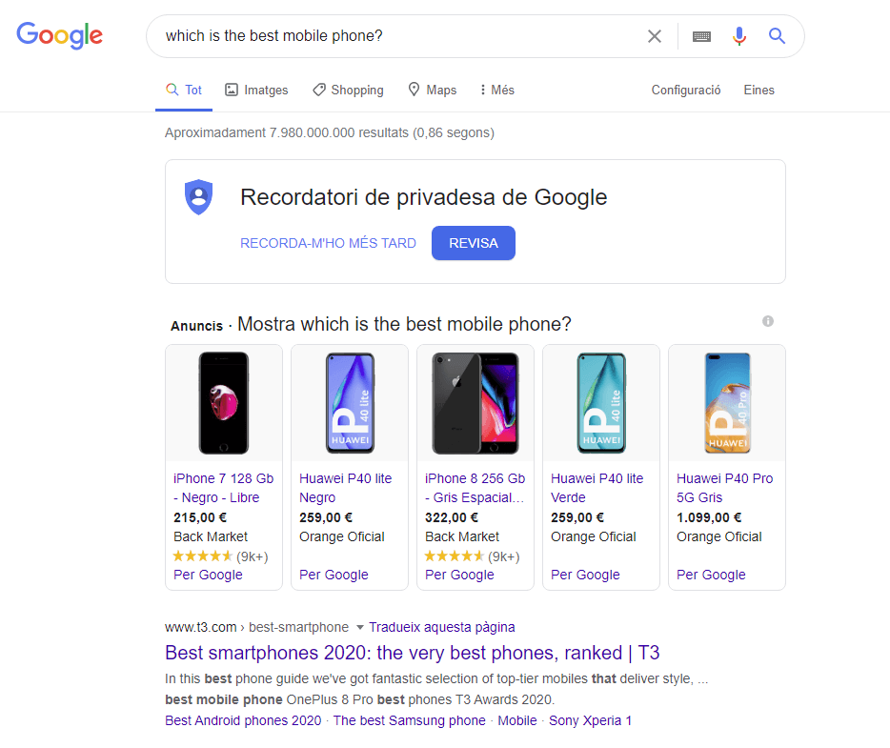The height and width of the screenshot is (748, 890).
Task: Expand the t3.com result dropdown arrow
Action: pos(360,628)
